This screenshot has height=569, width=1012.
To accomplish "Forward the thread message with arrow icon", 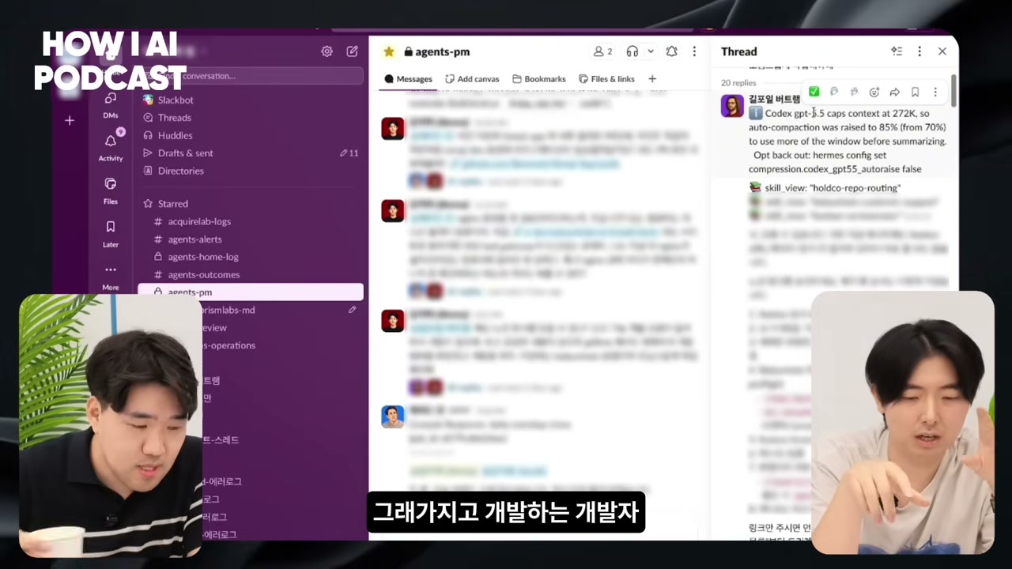I will tap(895, 92).
